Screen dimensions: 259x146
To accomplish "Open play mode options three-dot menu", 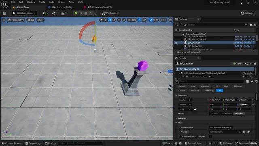I will click(95, 13).
